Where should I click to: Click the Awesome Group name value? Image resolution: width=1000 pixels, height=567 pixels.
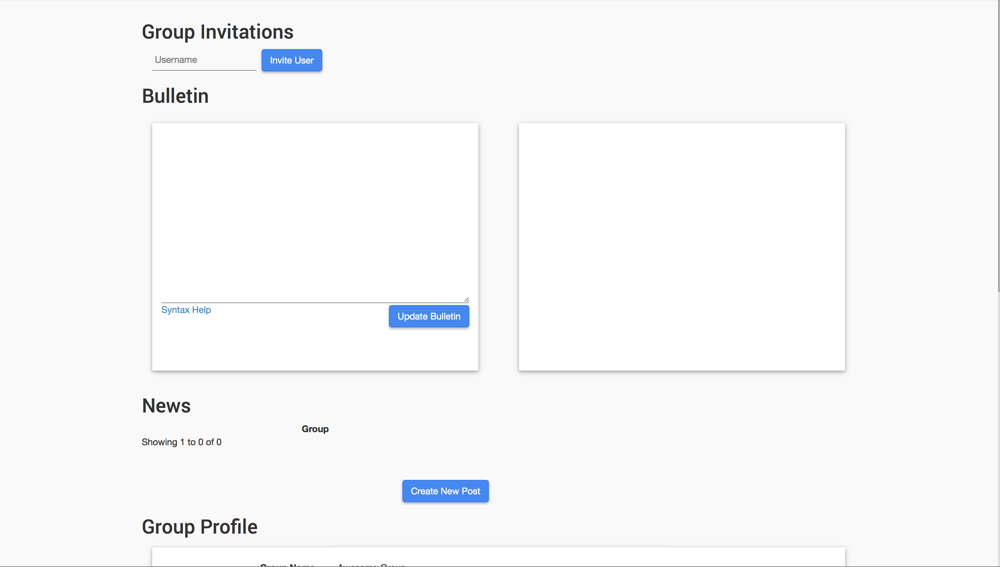(372, 564)
